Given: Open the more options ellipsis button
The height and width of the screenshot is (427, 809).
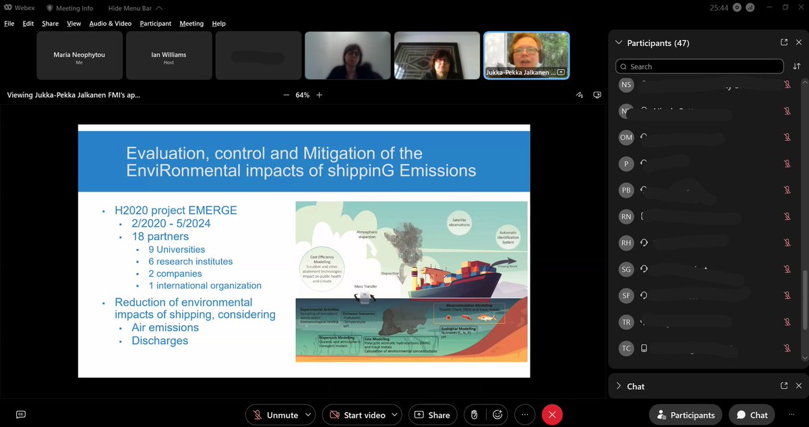Looking at the screenshot, I should [525, 415].
